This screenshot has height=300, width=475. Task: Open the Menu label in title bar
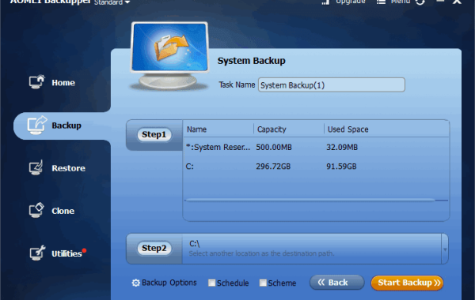tap(400, 2)
